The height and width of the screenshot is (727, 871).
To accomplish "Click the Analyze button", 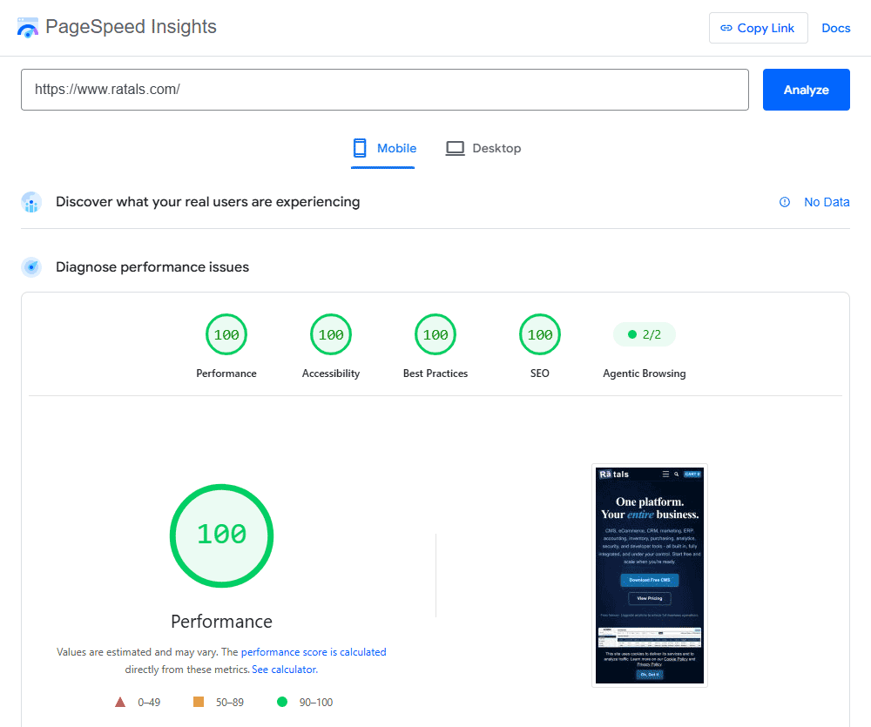I will (806, 90).
